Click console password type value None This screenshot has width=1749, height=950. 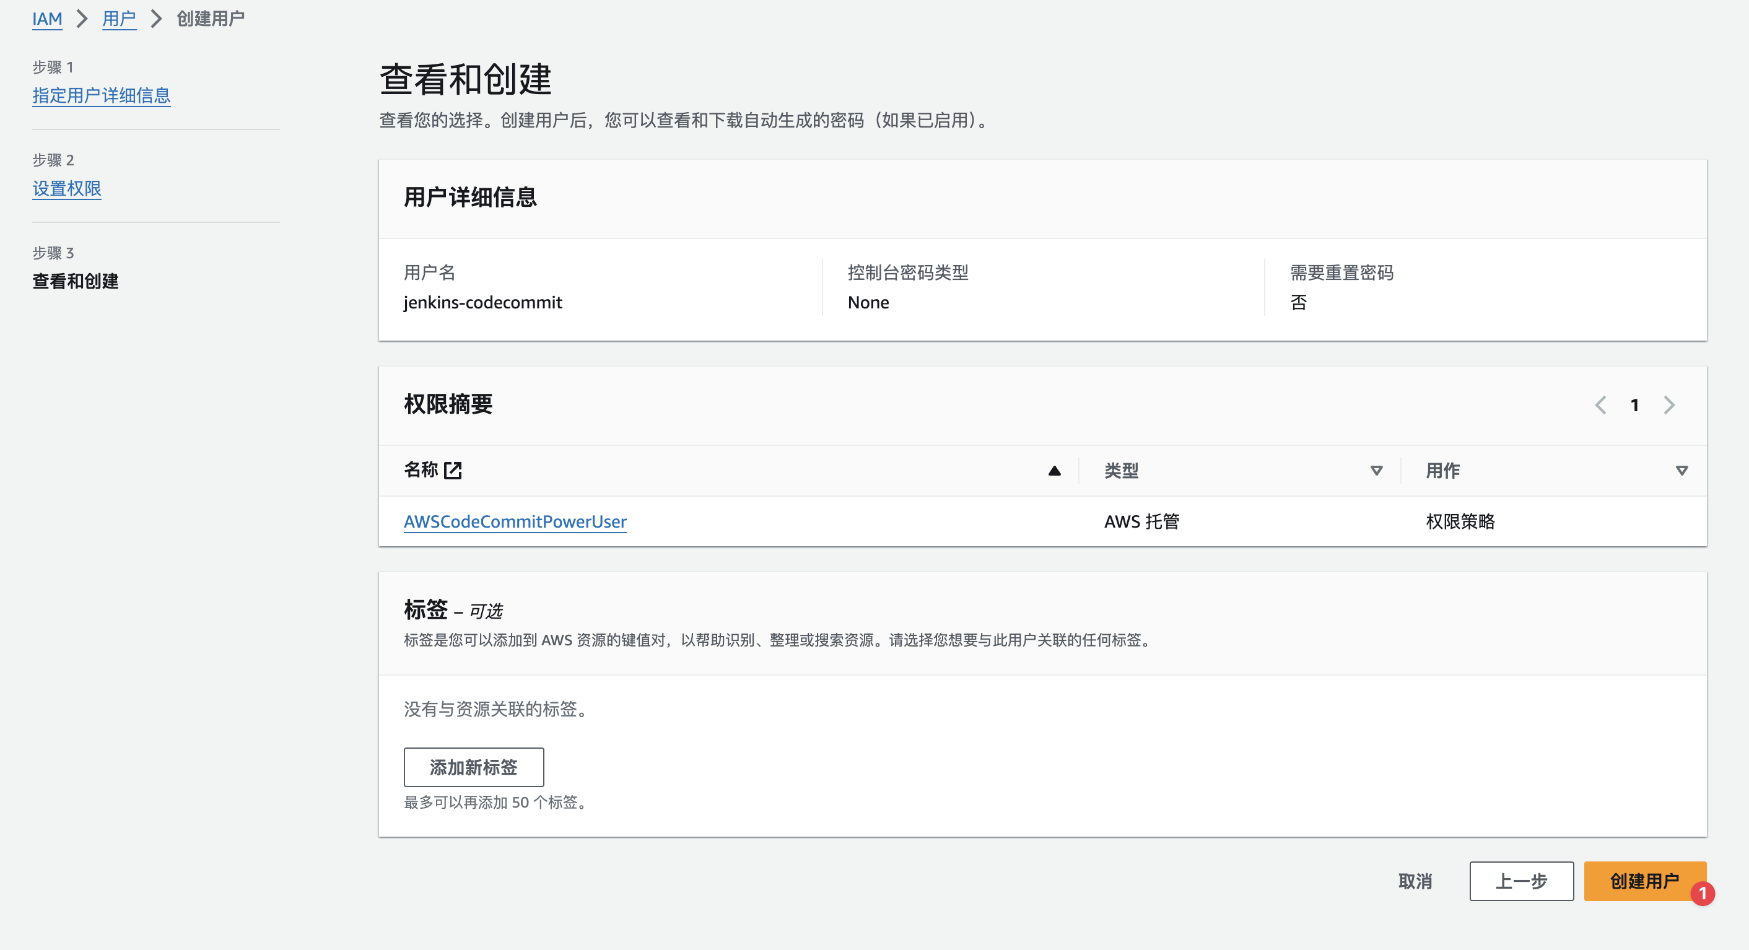tap(868, 302)
